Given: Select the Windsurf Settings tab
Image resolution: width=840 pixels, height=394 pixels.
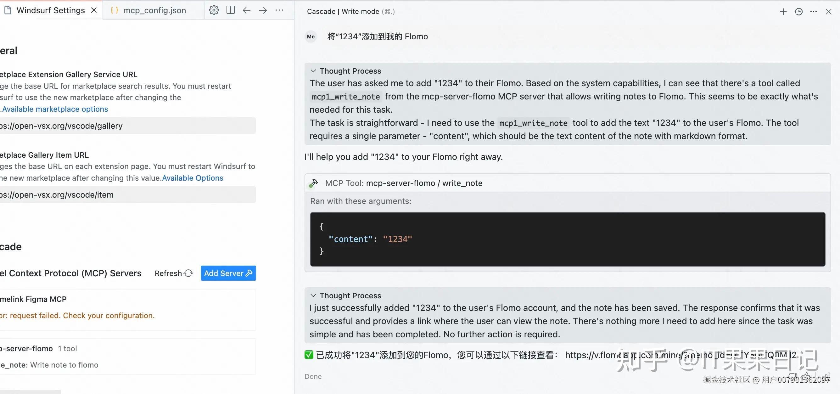Looking at the screenshot, I should coord(51,10).
